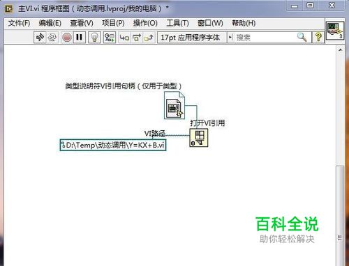Open the 项目(P) menu
The height and width of the screenshot is (266, 349).
click(x=113, y=23)
